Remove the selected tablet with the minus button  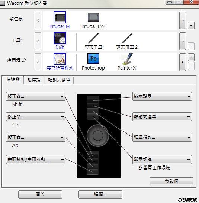[191, 26]
